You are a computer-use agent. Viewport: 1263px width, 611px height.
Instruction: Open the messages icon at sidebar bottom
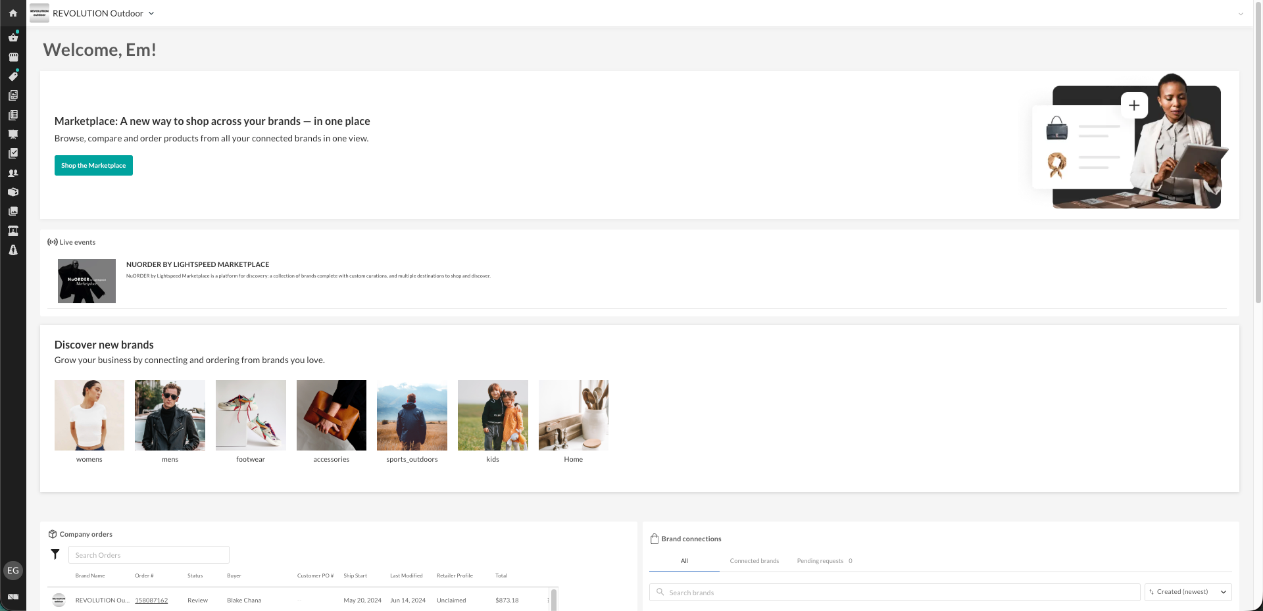13,597
